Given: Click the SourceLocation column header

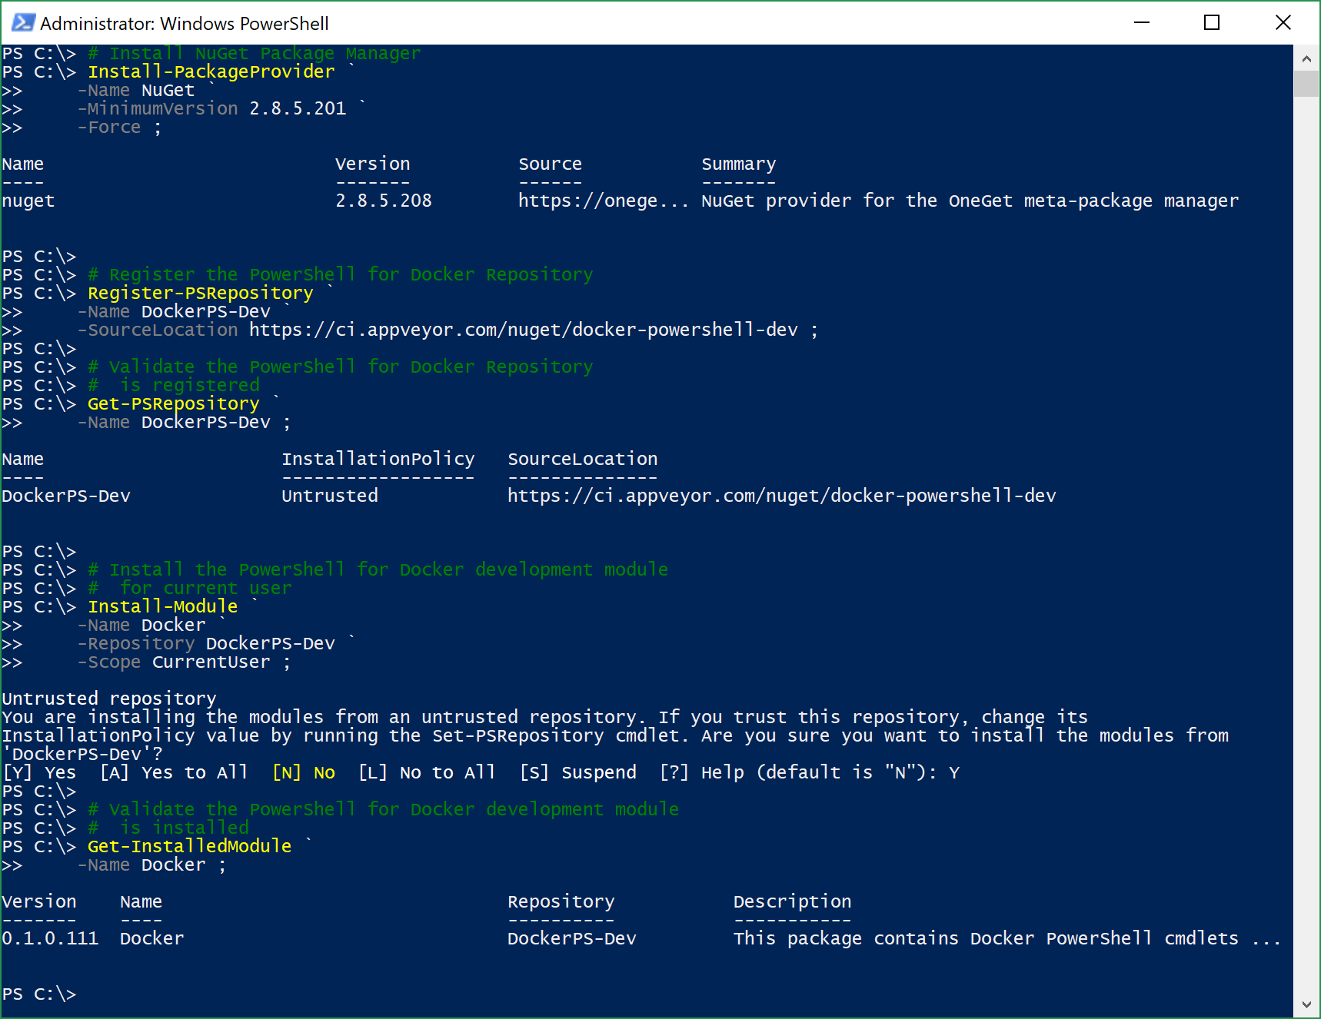Looking at the screenshot, I should tap(583, 459).
